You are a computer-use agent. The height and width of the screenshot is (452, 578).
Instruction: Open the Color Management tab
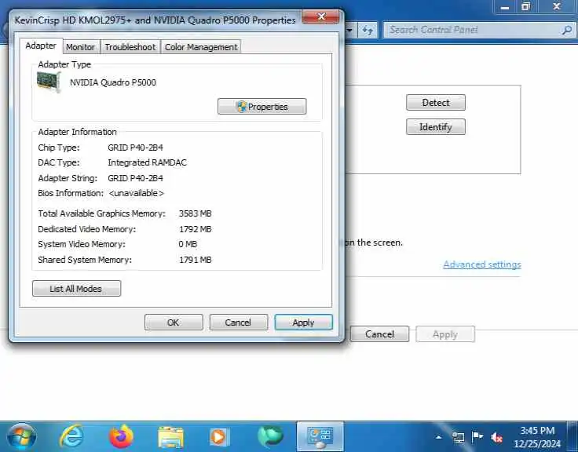(201, 47)
